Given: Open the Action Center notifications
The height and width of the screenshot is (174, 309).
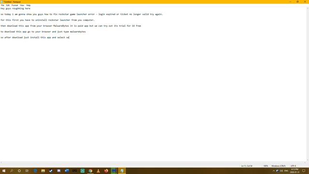Looking at the screenshot, I should click(x=304, y=171).
